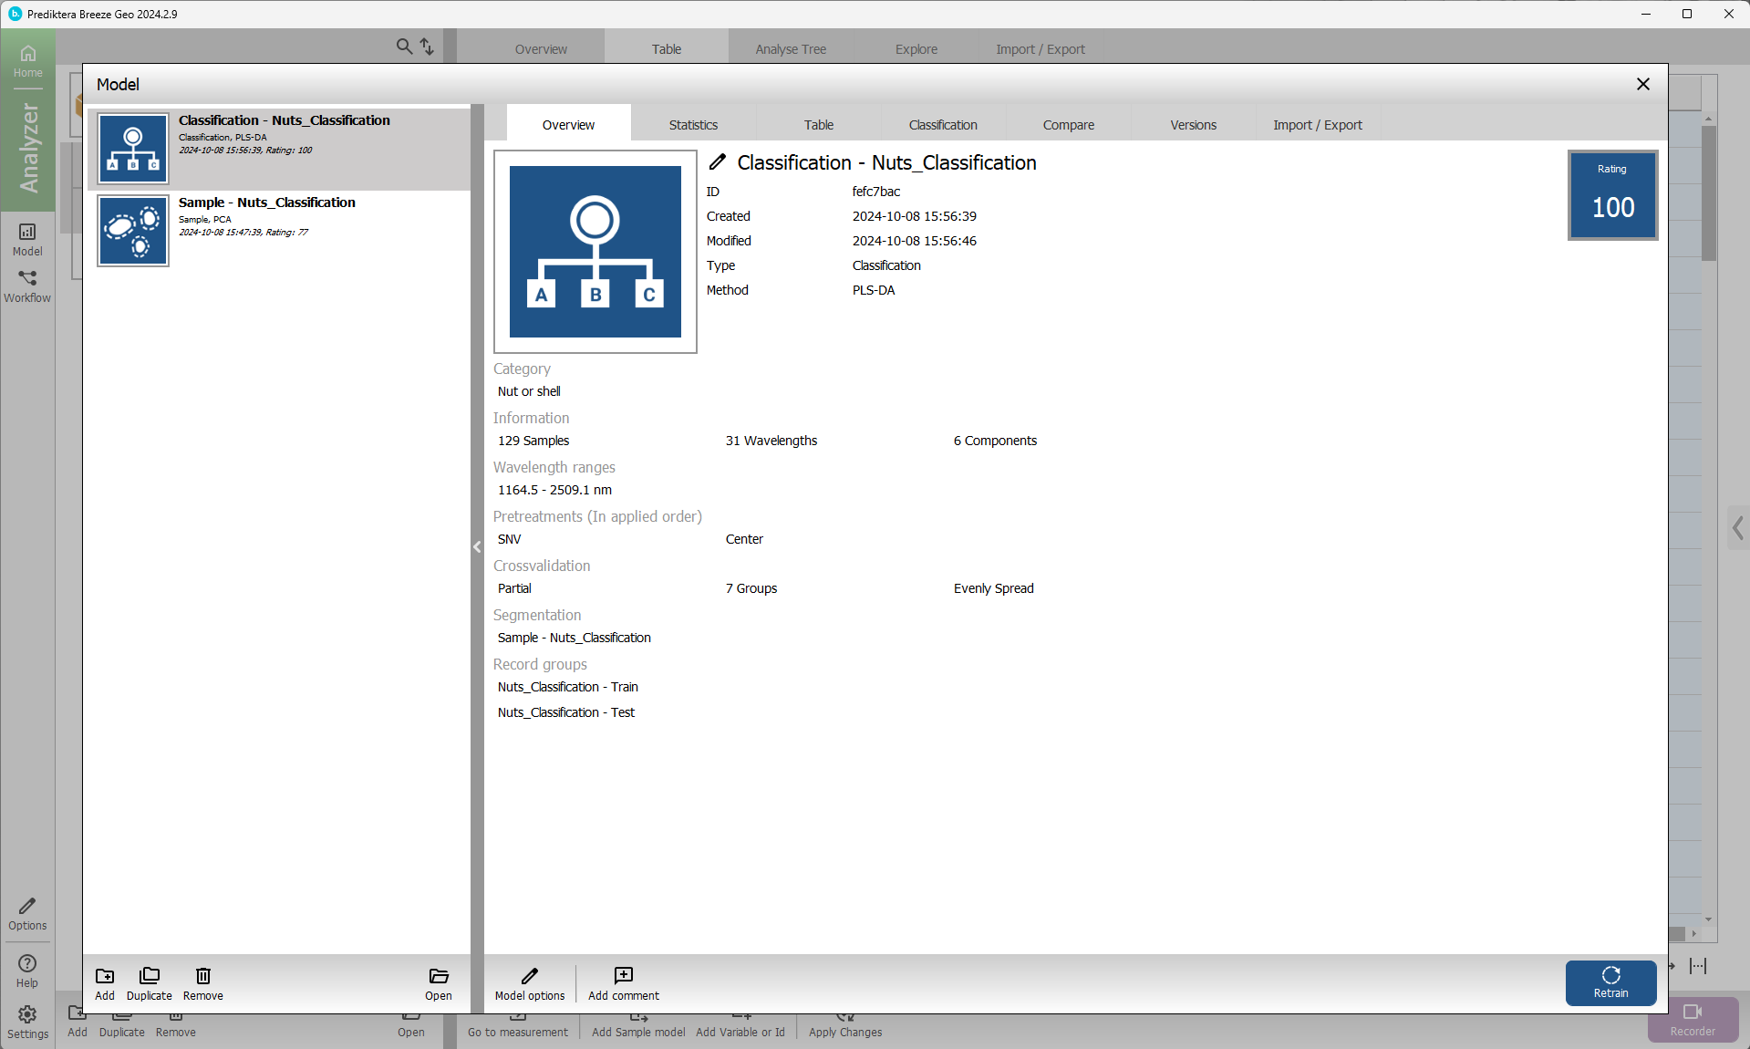1750x1049 pixels.
Task: Click the Retrain button
Action: 1610,982
